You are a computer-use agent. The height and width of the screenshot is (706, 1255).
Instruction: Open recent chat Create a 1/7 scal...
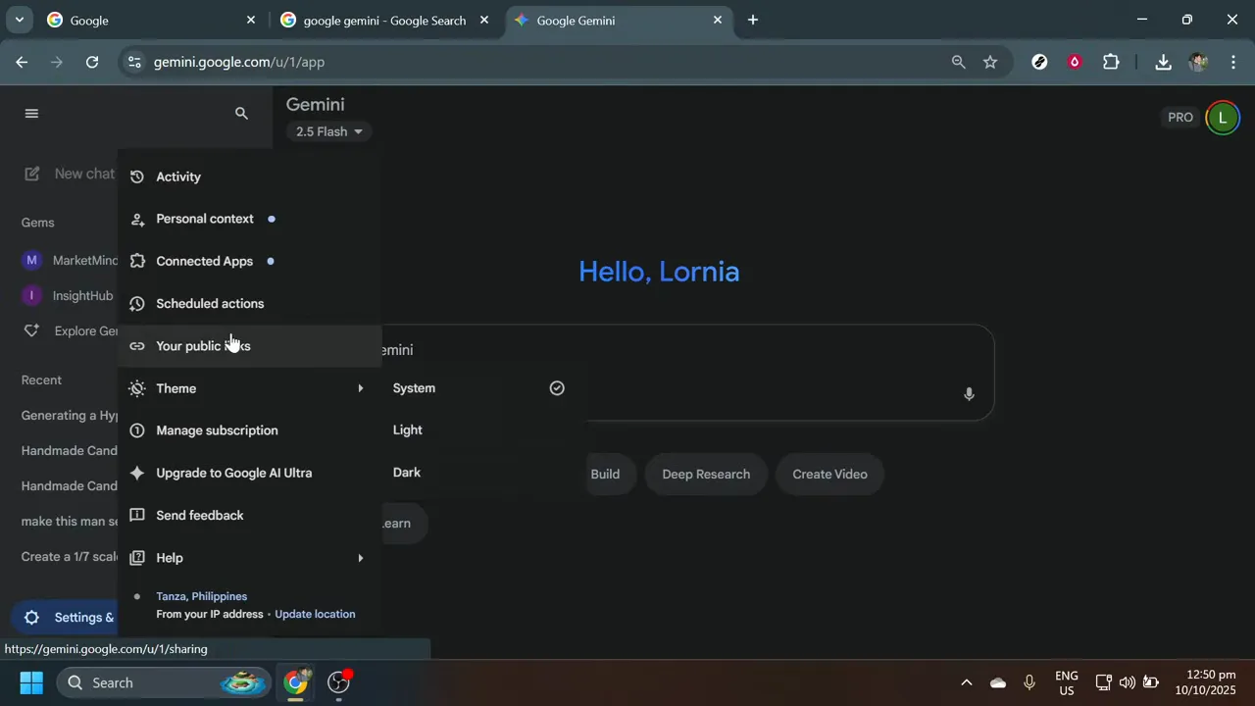(70, 557)
